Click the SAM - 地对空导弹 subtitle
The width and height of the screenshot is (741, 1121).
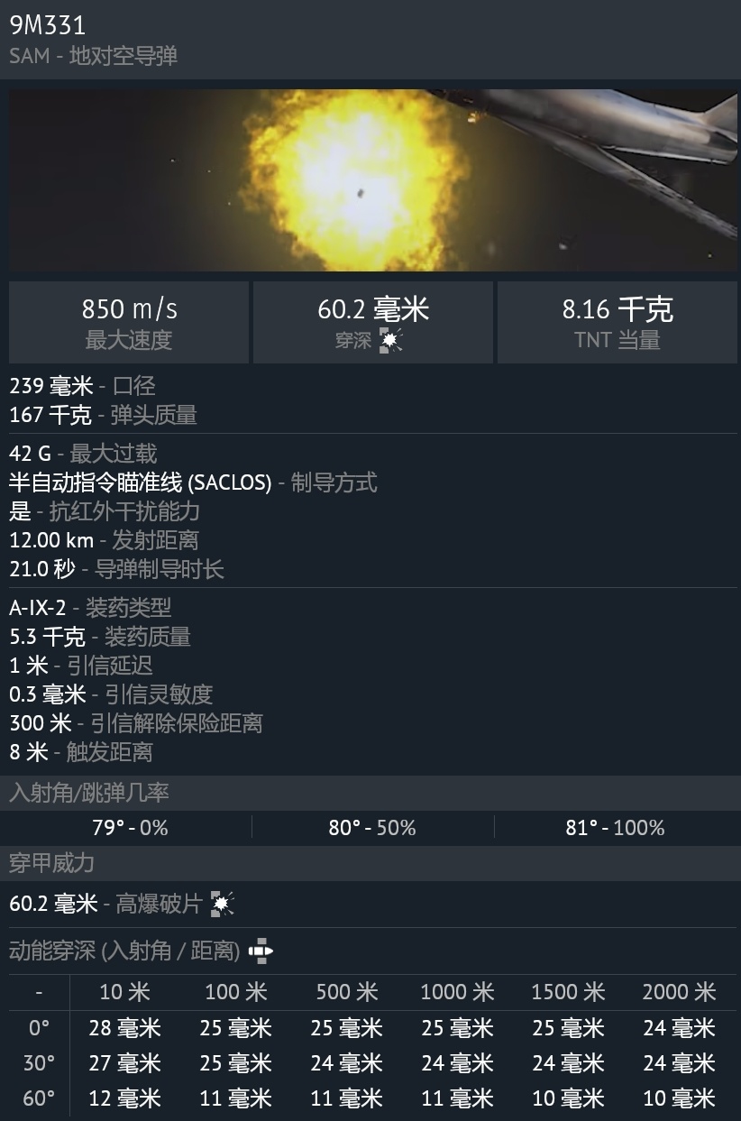[x=94, y=56]
